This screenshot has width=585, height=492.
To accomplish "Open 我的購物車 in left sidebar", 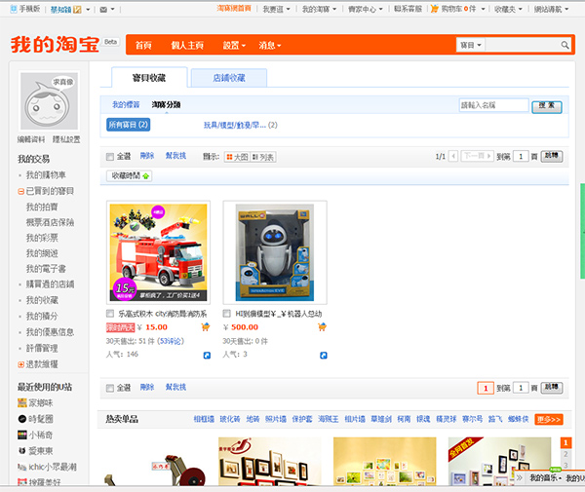I will [46, 174].
